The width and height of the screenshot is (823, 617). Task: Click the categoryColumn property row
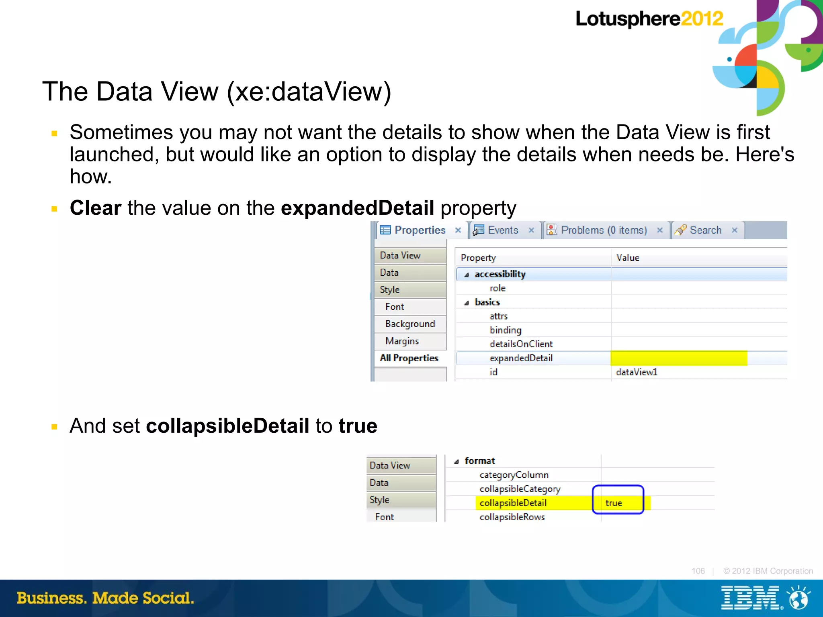580,475
